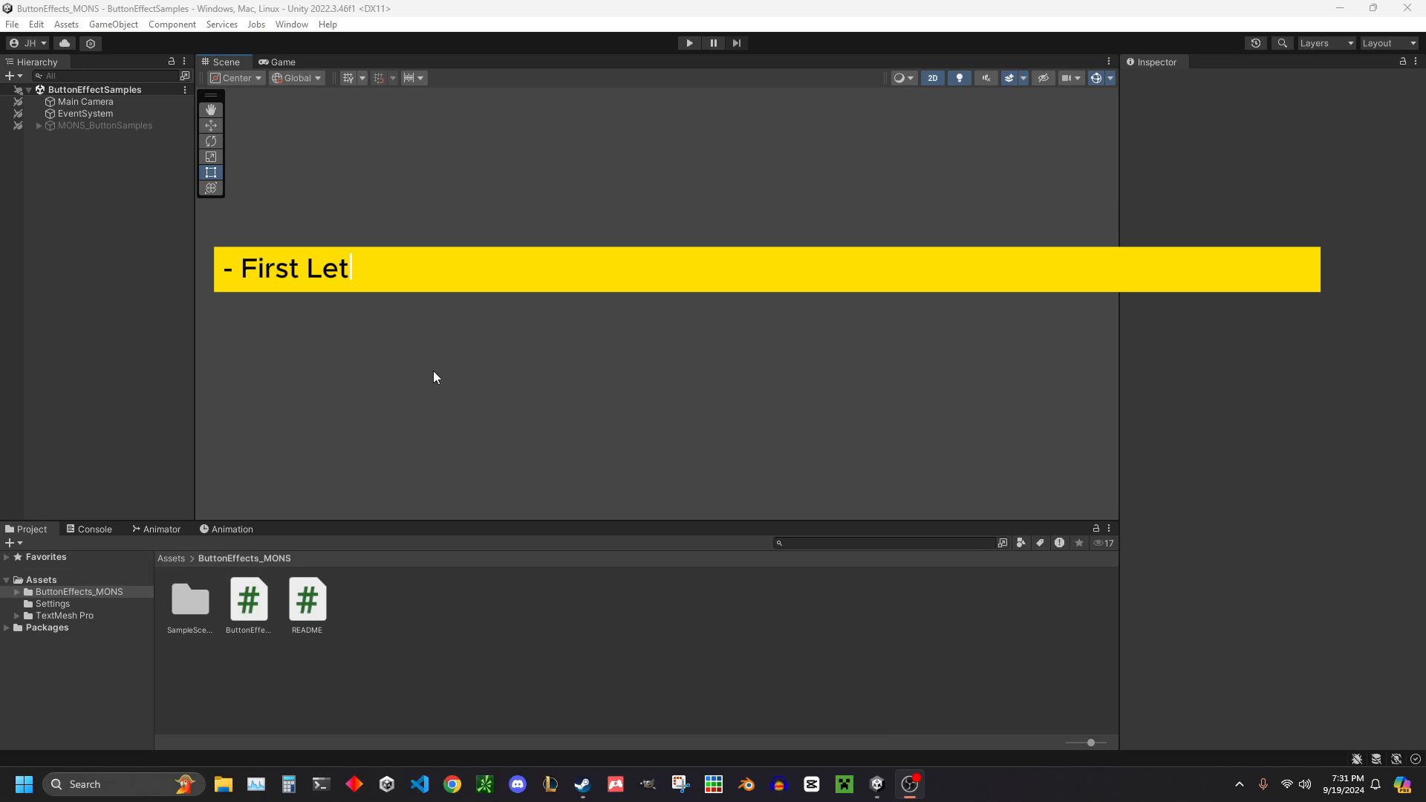
Task: Select Main Camera in Hierarchy
Action: point(85,102)
